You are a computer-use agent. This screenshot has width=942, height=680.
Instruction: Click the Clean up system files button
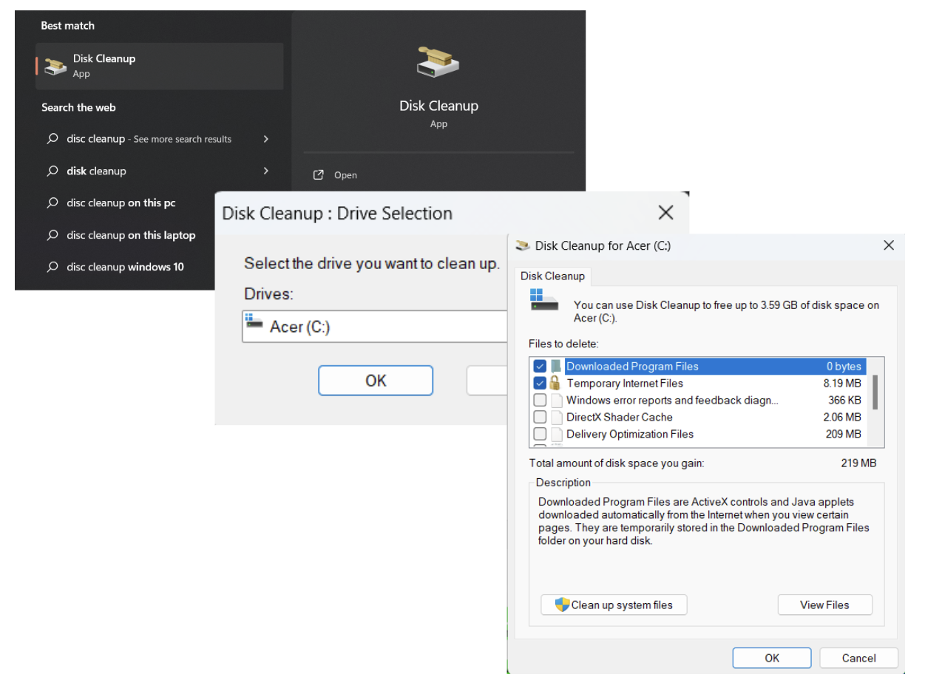tap(614, 605)
